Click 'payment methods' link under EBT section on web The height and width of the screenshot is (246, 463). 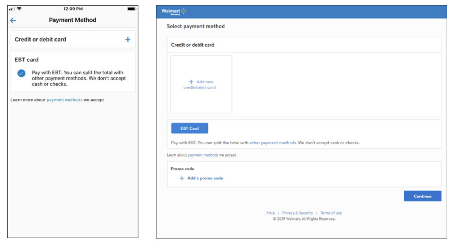point(203,155)
